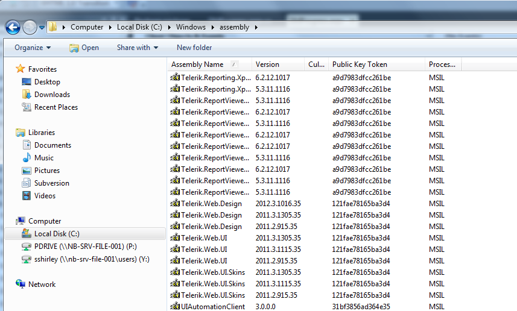517x311 pixels.
Task: Select Local Disk (C:) in breadcrumb
Action: tap(139, 27)
